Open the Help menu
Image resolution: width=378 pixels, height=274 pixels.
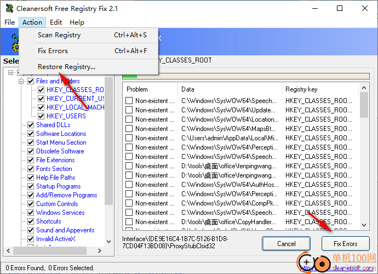[x=77, y=22]
